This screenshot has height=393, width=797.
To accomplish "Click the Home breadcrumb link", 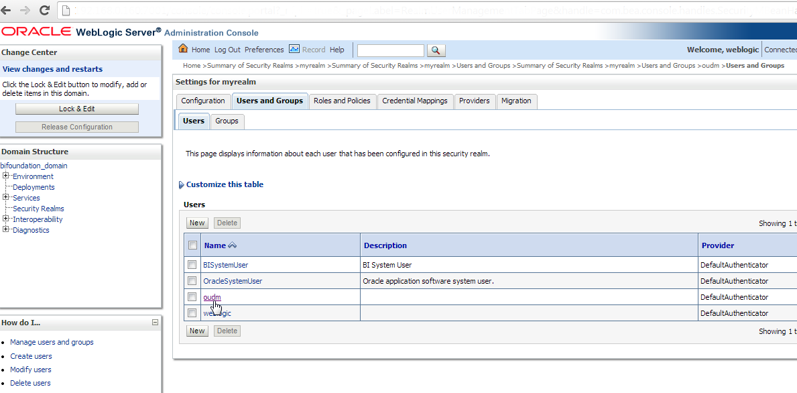I will point(192,66).
